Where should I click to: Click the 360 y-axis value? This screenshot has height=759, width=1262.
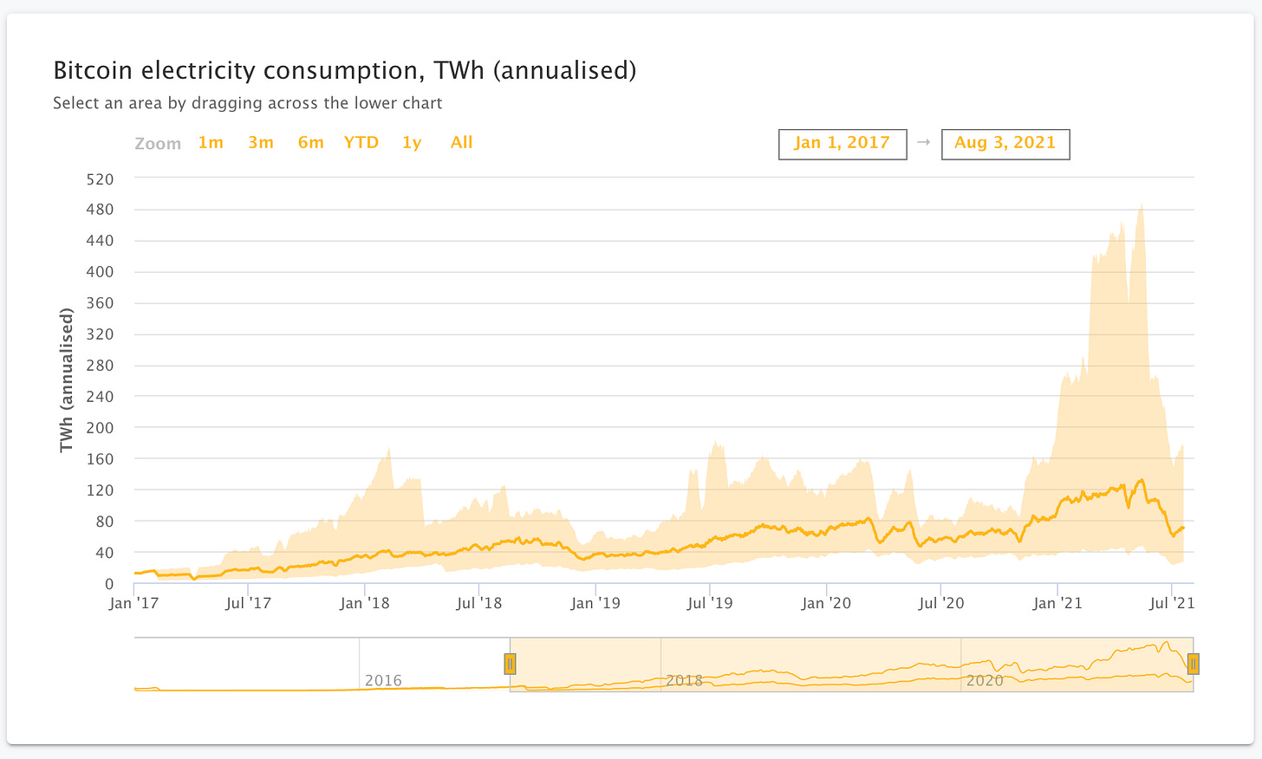pyautogui.click(x=100, y=303)
